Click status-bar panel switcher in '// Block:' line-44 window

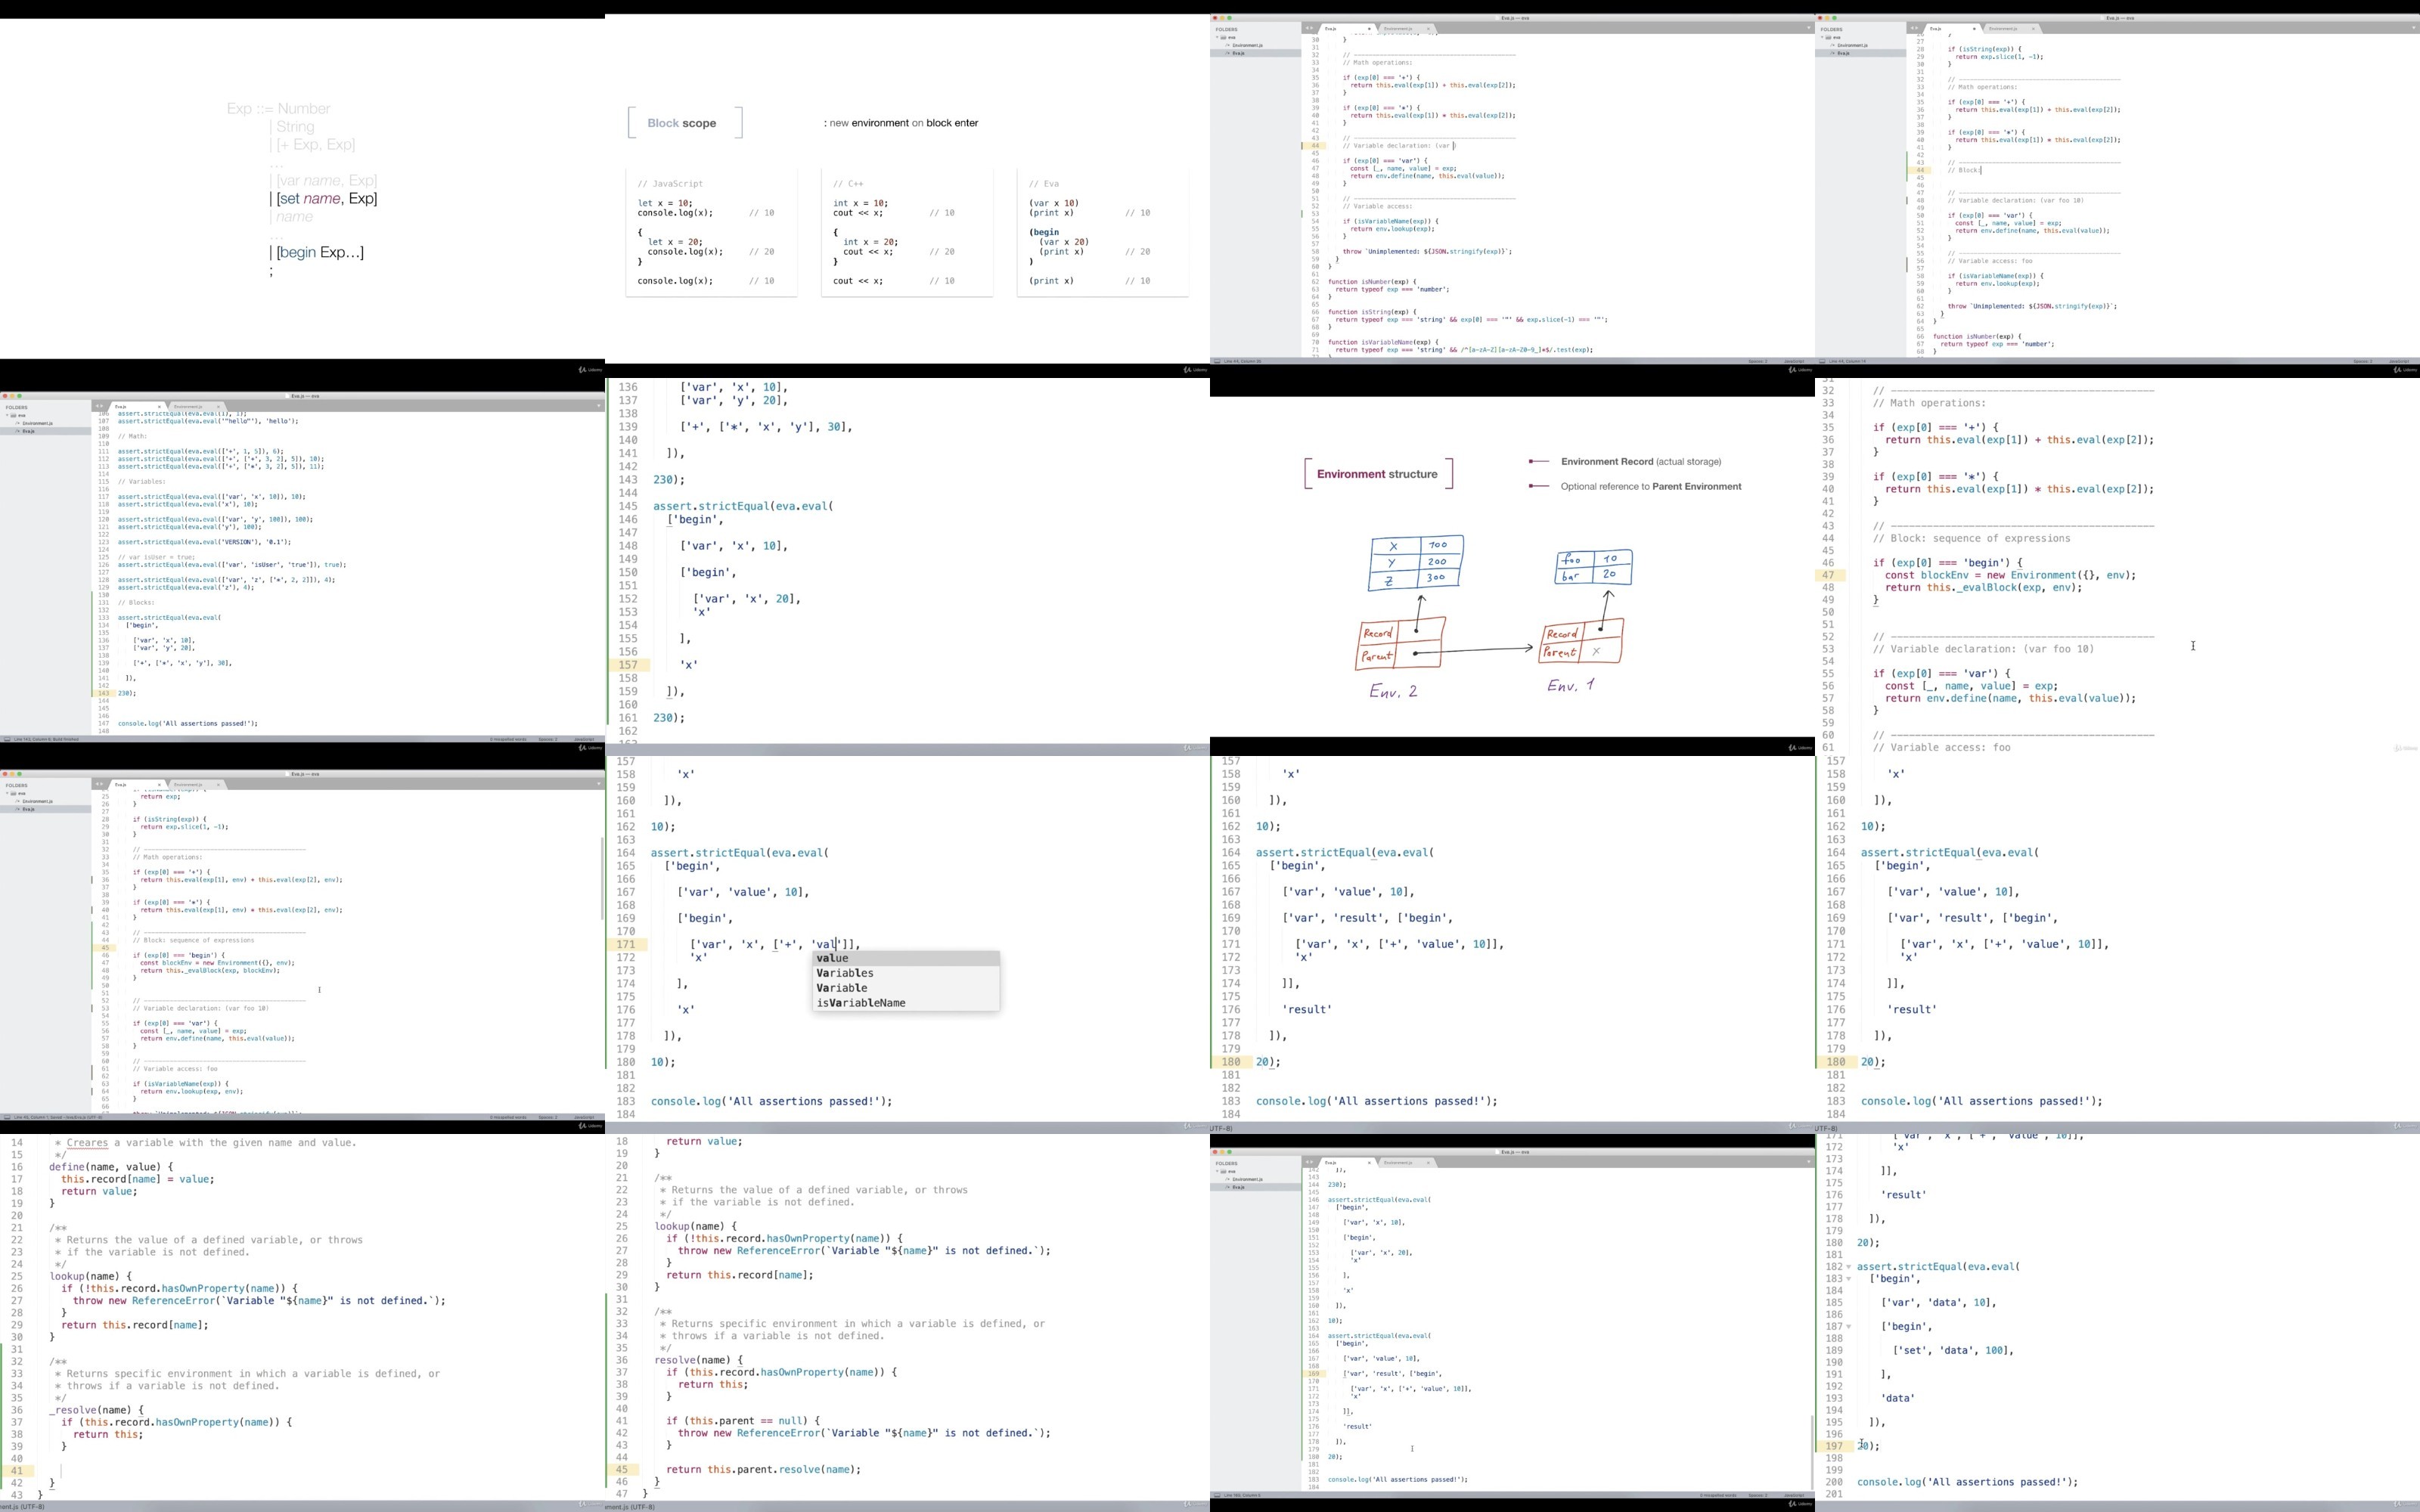(1822, 361)
